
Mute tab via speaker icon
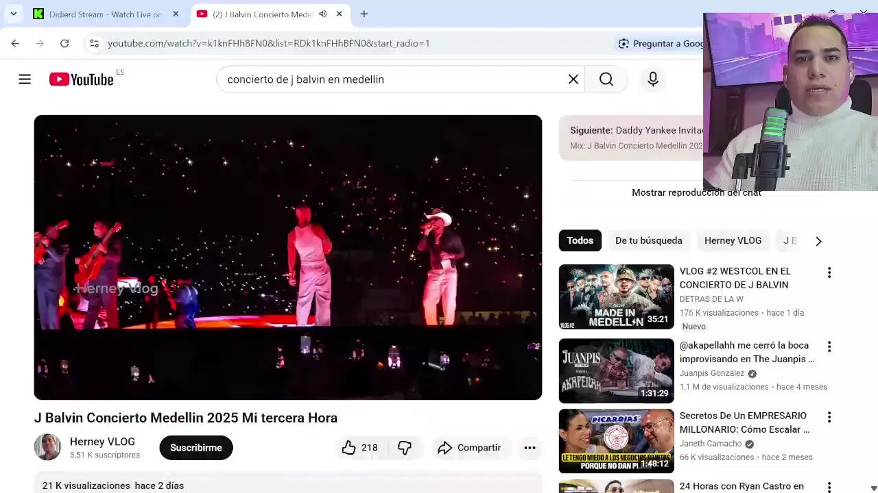click(322, 14)
